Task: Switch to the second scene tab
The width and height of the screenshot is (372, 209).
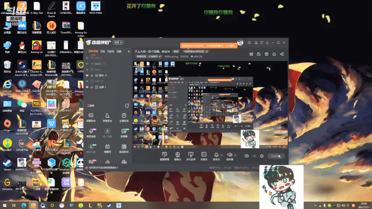Action: click(102, 51)
